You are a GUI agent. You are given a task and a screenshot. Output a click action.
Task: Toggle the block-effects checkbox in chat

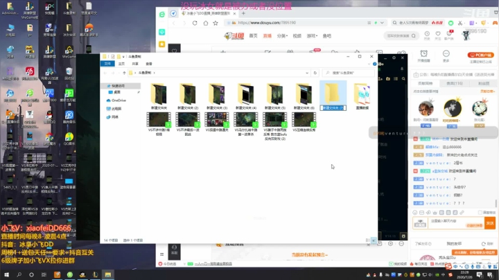coord(480,212)
